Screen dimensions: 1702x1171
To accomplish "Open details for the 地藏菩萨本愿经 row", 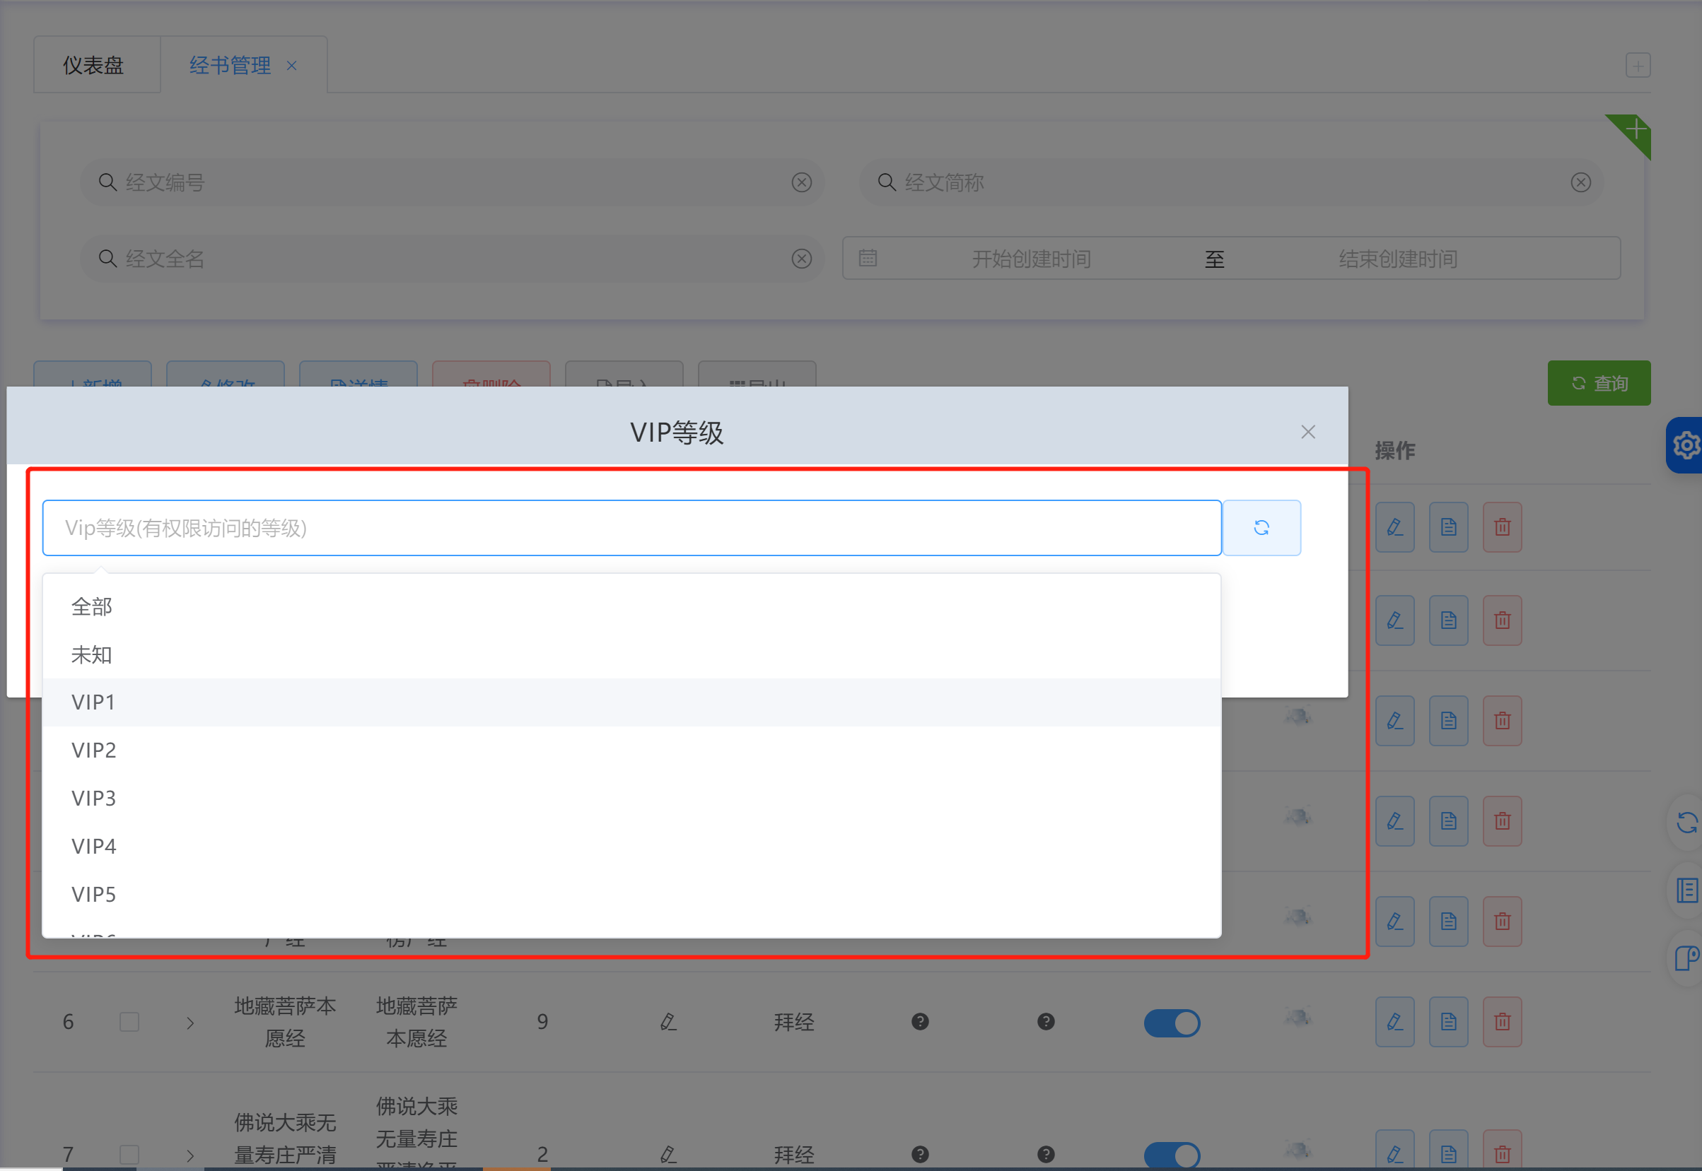I will [1448, 1022].
